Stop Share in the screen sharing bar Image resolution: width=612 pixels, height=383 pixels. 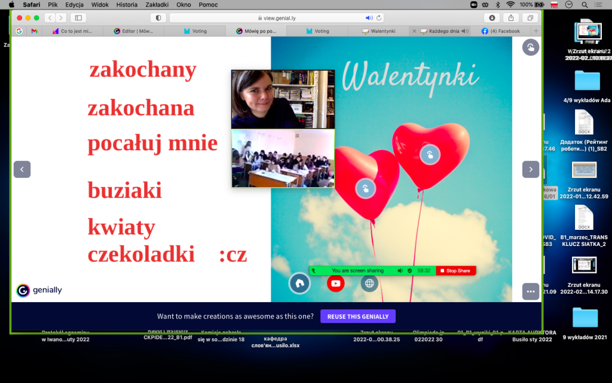[455, 270]
